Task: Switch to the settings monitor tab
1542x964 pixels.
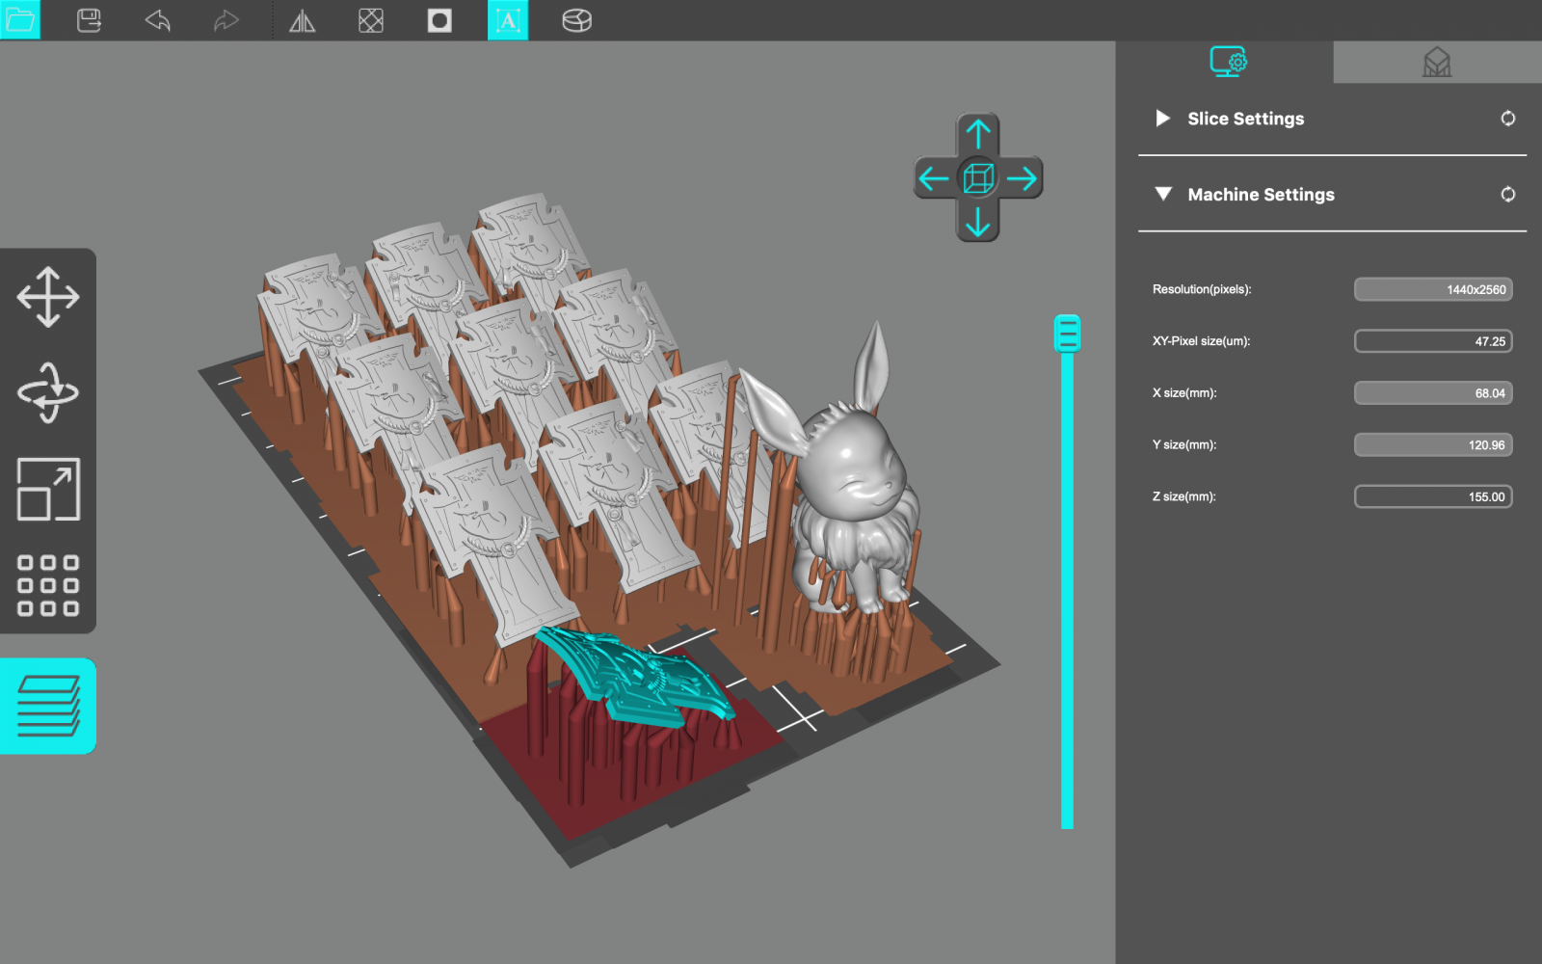Action: (x=1227, y=62)
